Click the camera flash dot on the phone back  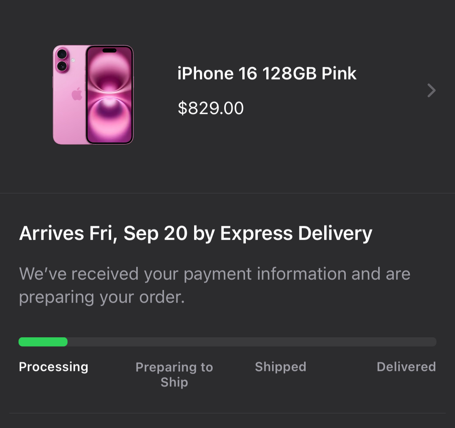[73, 60]
